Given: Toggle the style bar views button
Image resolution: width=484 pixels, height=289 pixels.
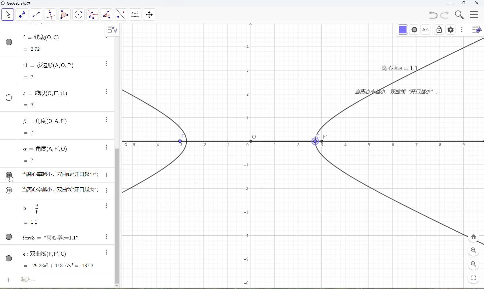Looking at the screenshot, I should tap(477, 30).
